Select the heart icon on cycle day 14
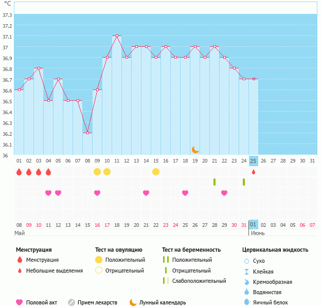 pos(146,193)
